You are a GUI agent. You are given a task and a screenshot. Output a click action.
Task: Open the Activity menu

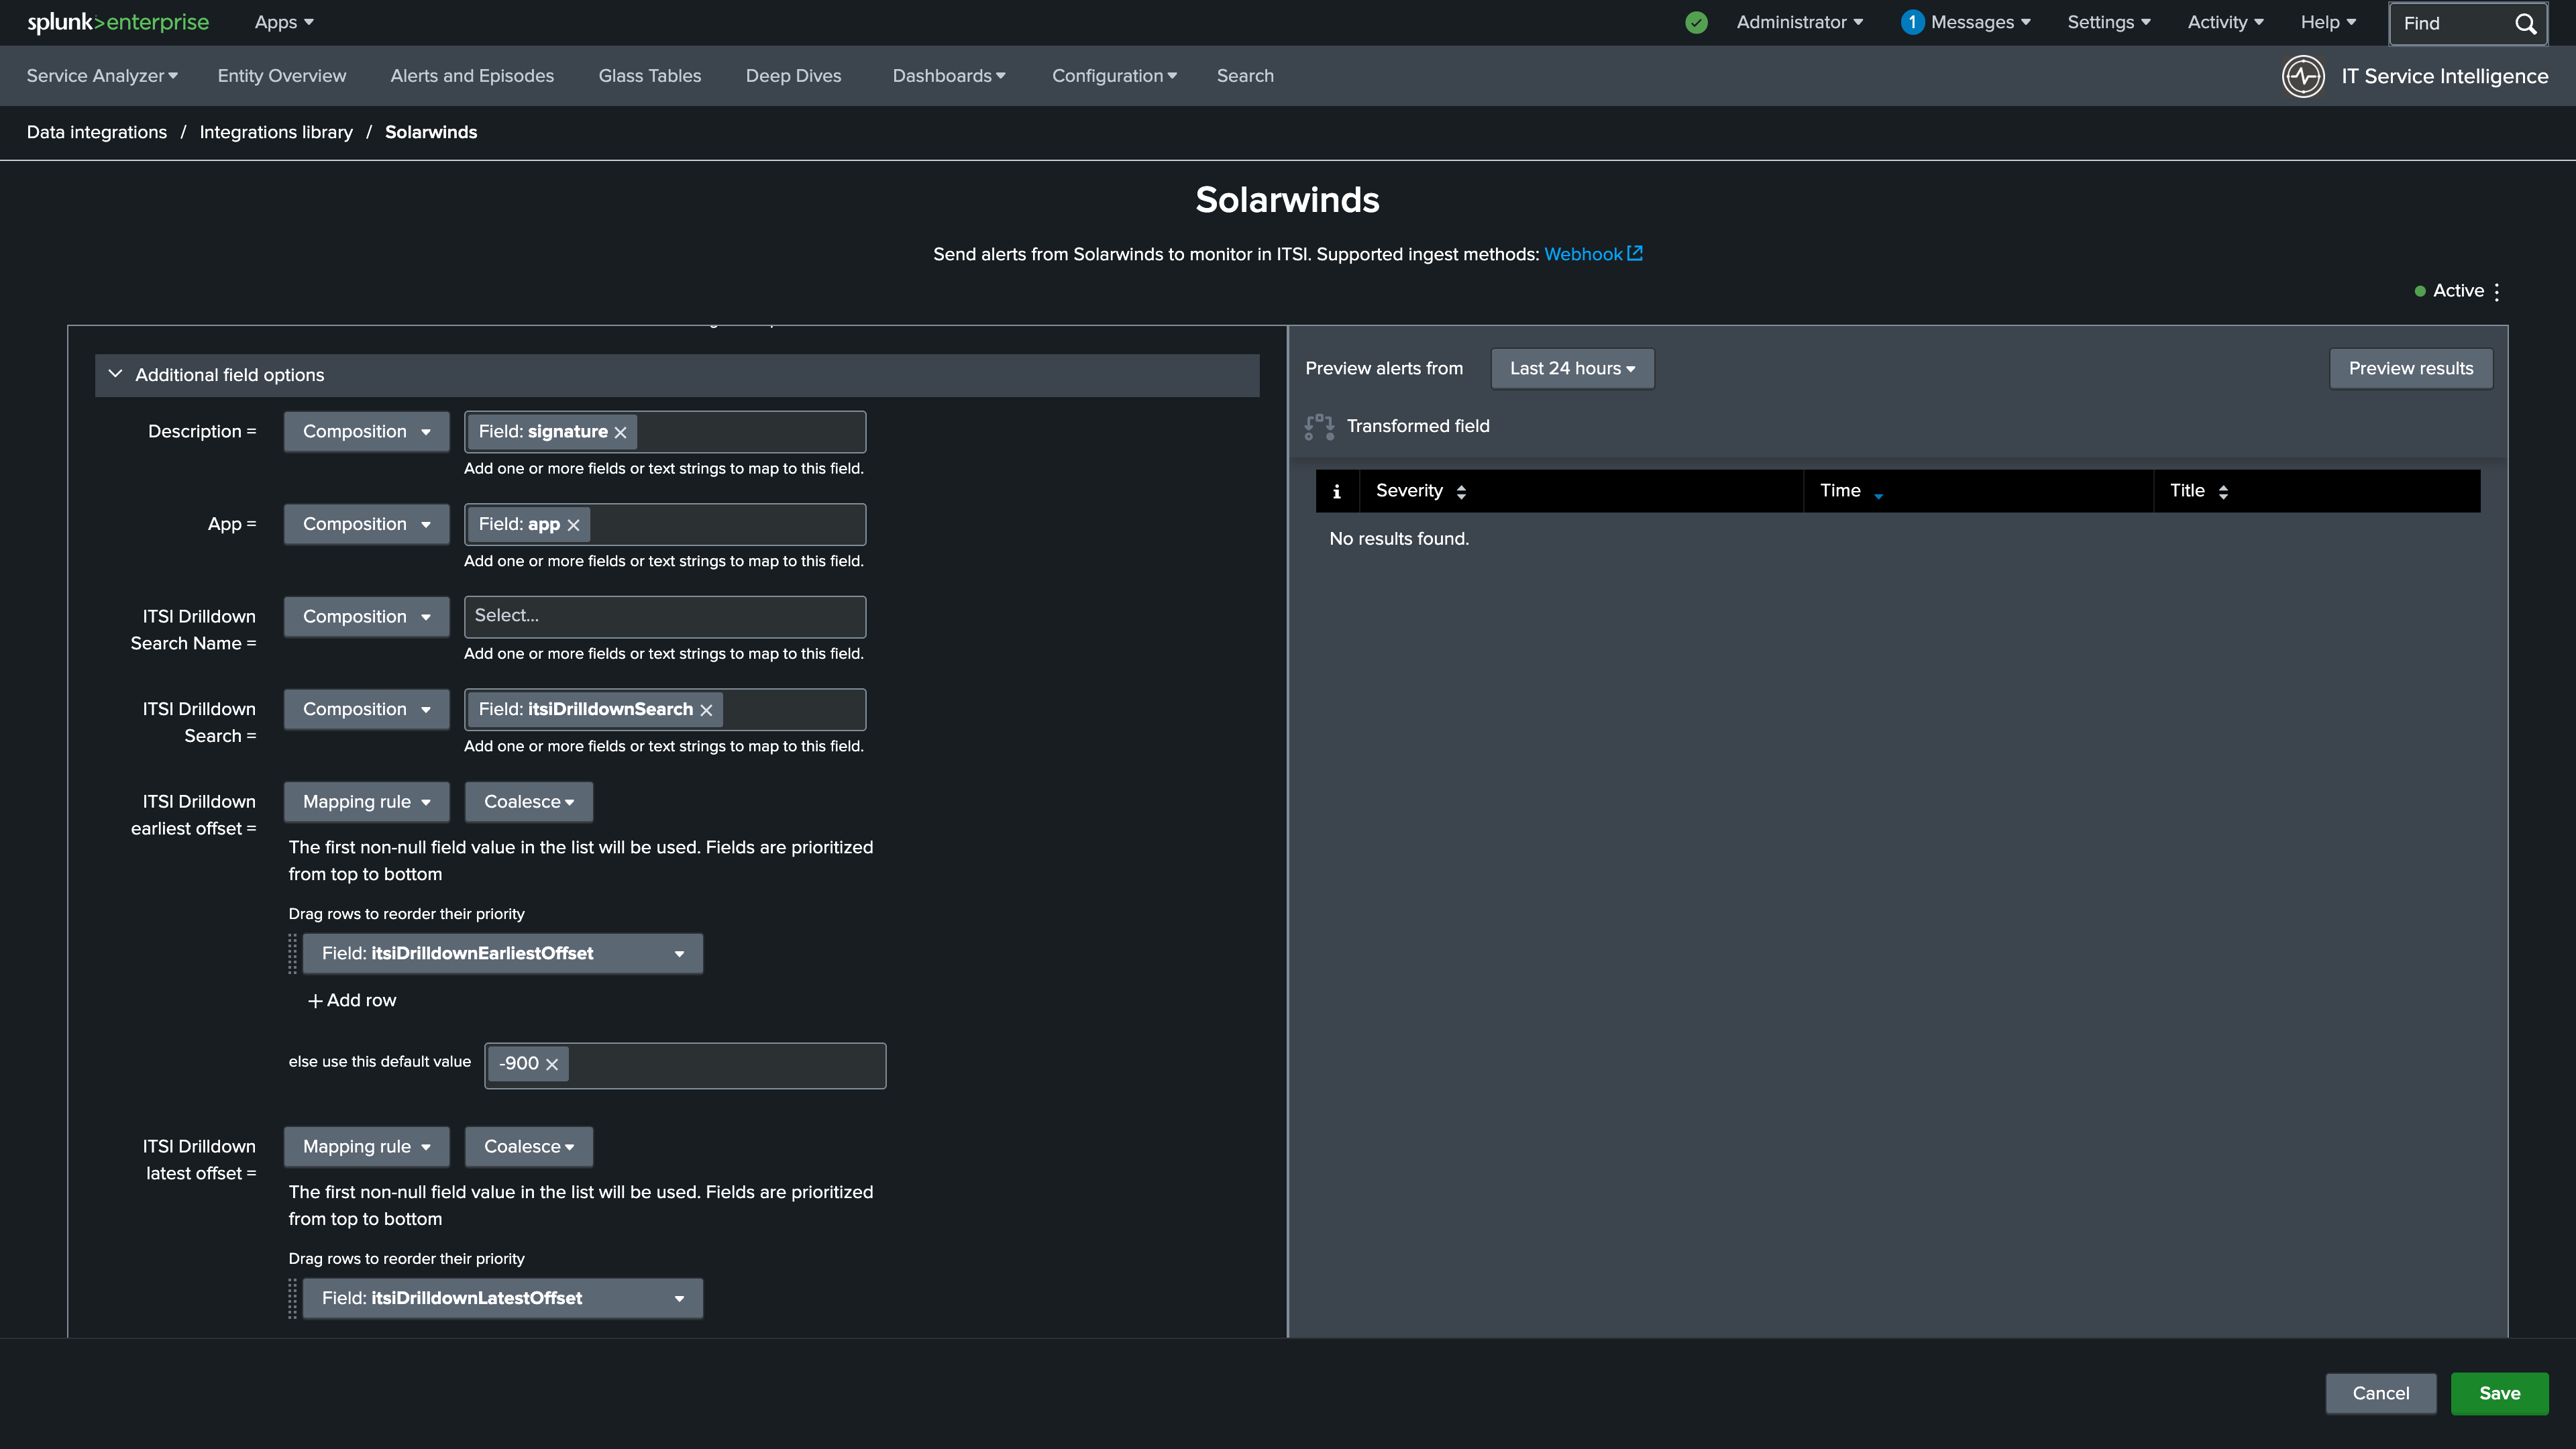click(x=2225, y=22)
